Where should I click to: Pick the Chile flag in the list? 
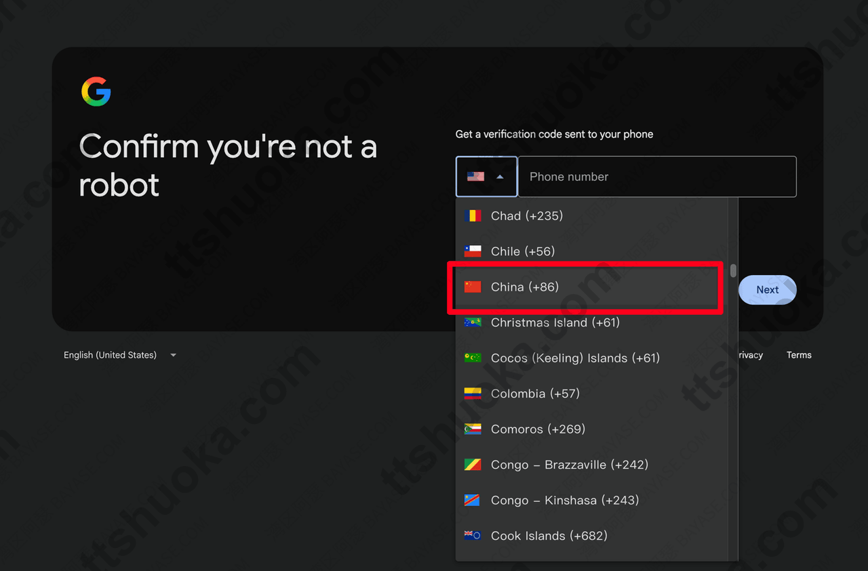coord(473,251)
